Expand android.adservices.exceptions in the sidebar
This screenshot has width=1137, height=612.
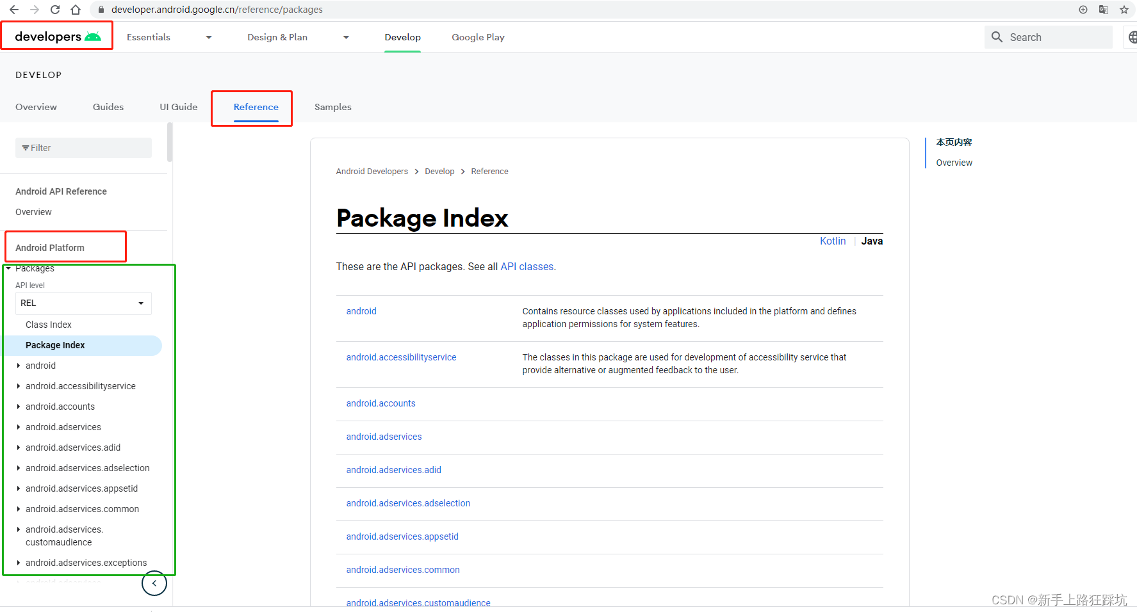click(19, 563)
